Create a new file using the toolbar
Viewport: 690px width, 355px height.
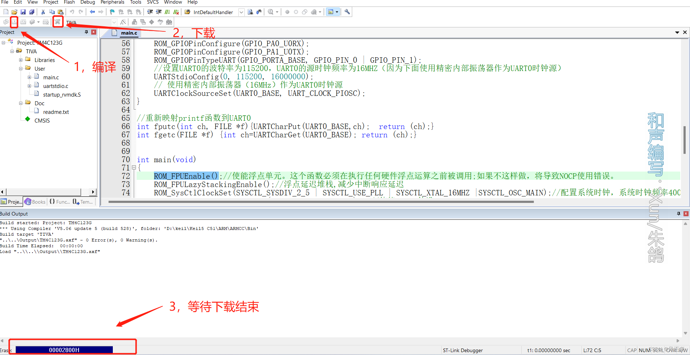6,12
